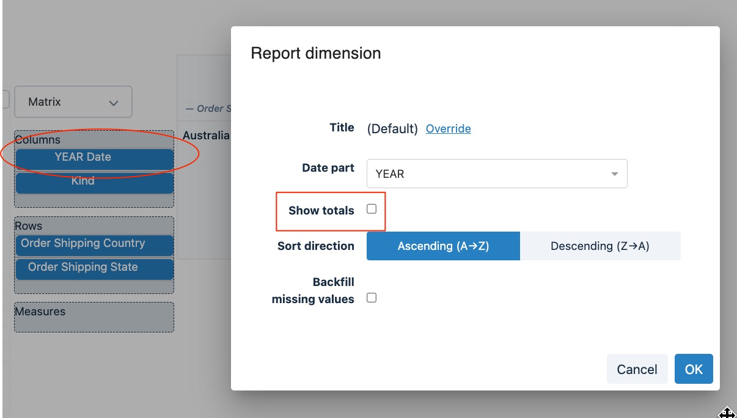The height and width of the screenshot is (418, 737).
Task: Click the Order Shipping State row field
Action: click(x=94, y=267)
